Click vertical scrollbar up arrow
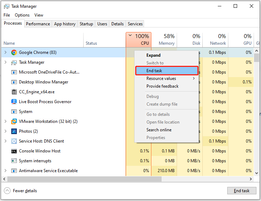 tap(256, 51)
